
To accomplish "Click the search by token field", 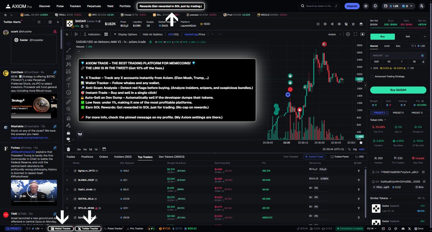I will click(319, 6).
